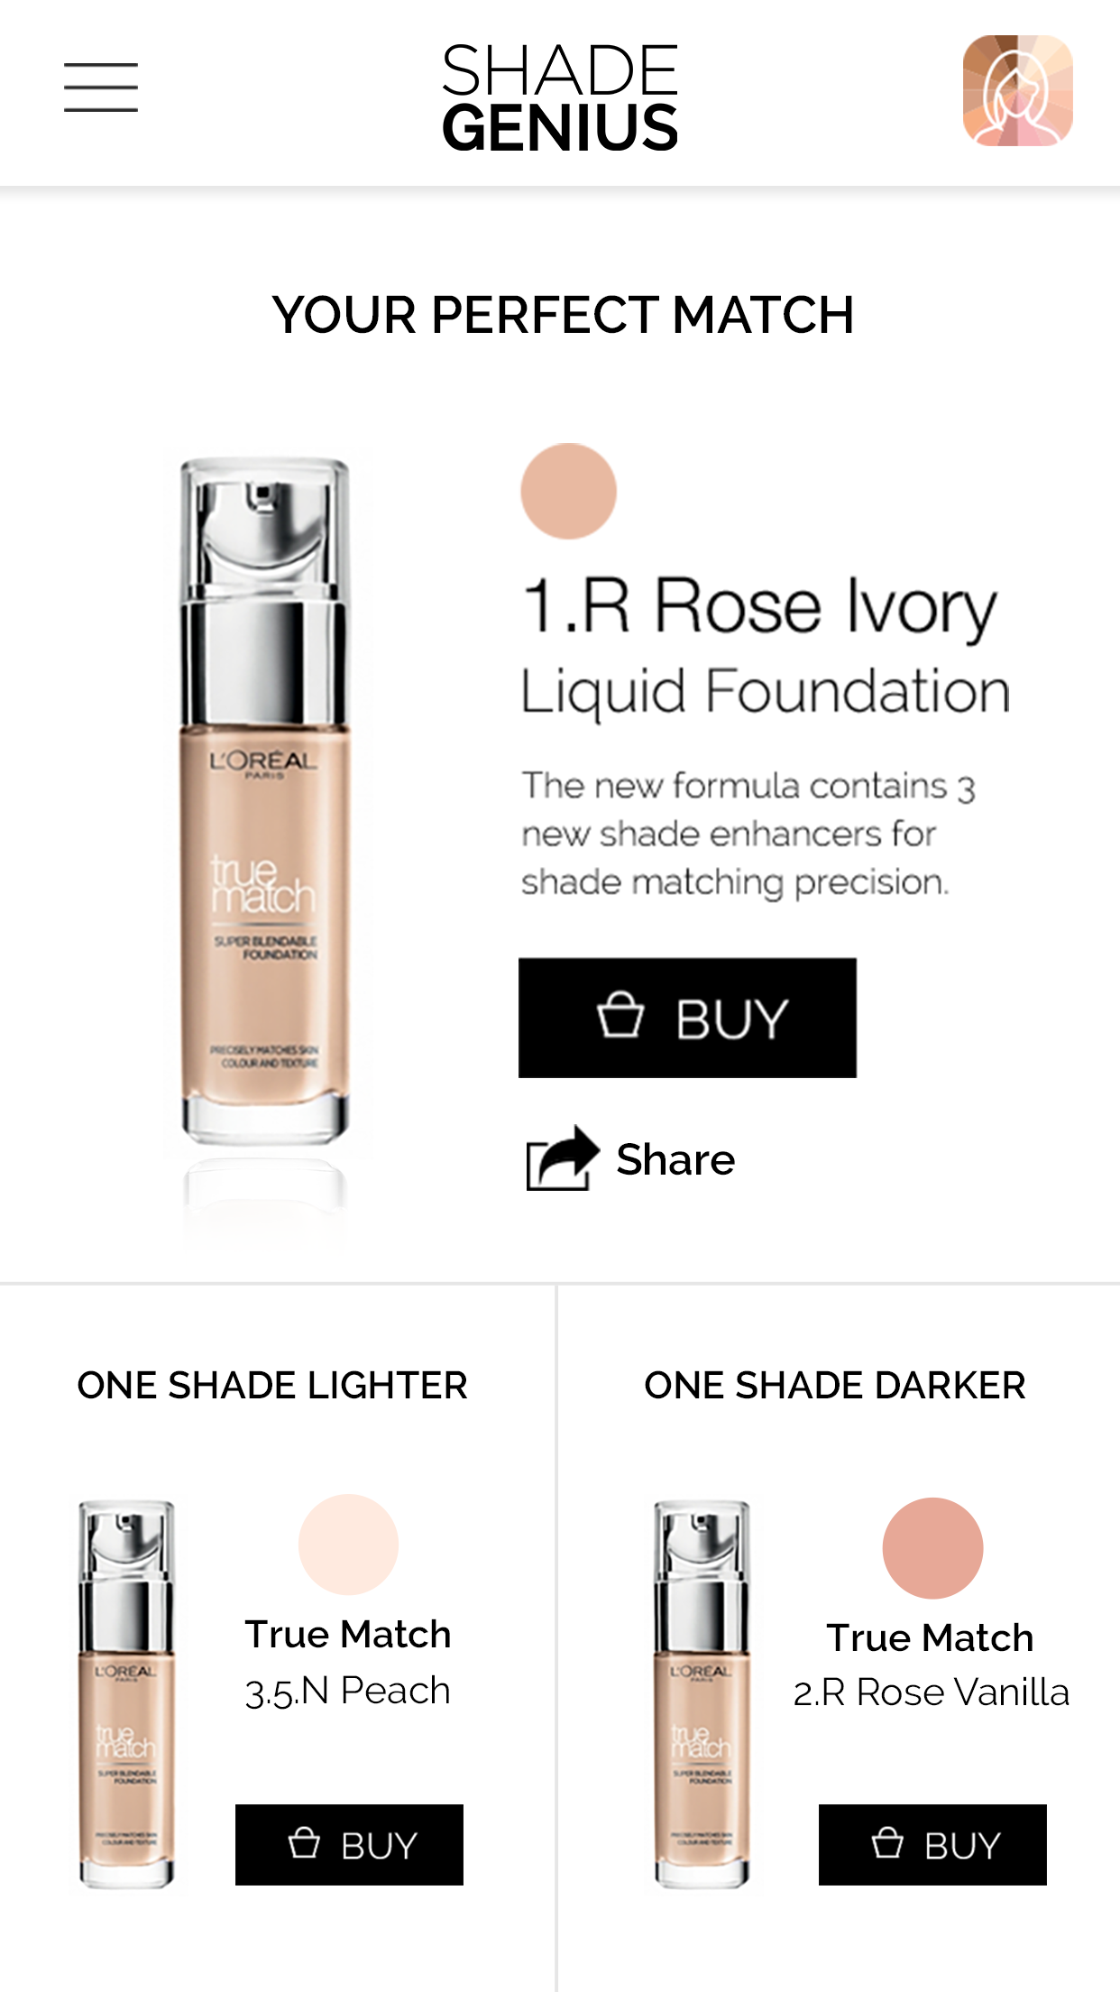Select the Rose Vanilla color swatch
This screenshot has height=1992, width=1120.
932,1547
